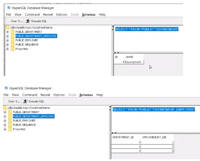Image resolution: width=200 pixels, height=161 pixels.
Task: Click Execute SQL button in top window
Action: 36,21
